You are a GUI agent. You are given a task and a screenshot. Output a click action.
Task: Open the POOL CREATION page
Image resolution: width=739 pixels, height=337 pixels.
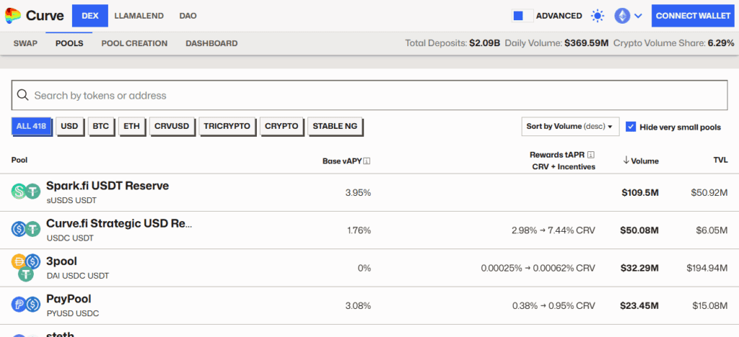point(134,44)
